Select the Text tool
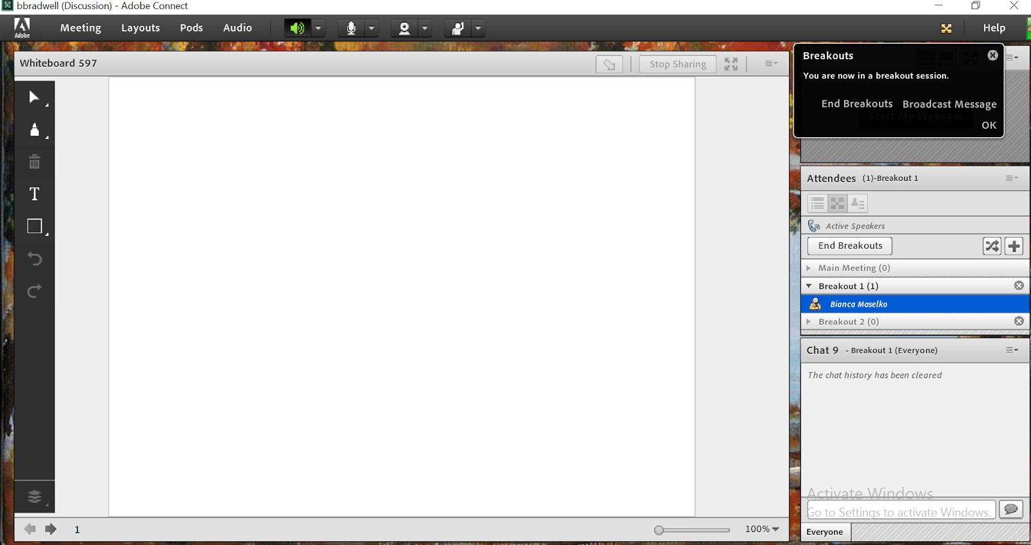 pos(34,194)
